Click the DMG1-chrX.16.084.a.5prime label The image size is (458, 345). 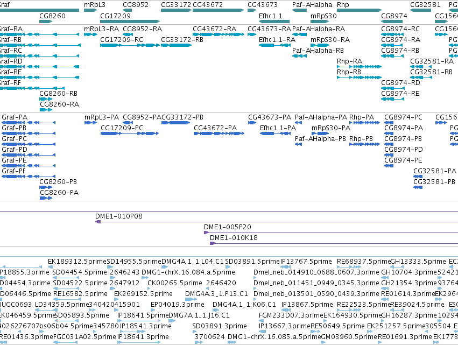[x=188, y=272]
